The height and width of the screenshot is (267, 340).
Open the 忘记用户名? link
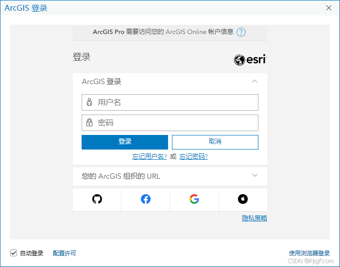(150, 156)
